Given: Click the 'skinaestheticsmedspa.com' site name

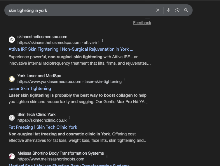Looking at the screenshot, I should pyautogui.click(x=42, y=37).
